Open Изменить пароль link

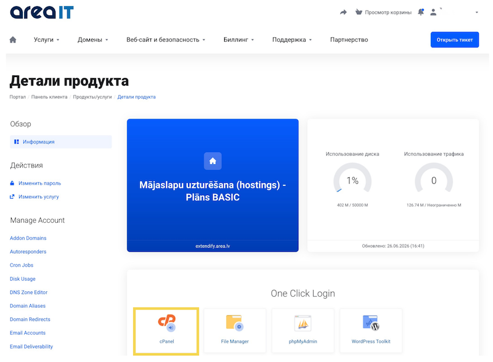[39, 183]
